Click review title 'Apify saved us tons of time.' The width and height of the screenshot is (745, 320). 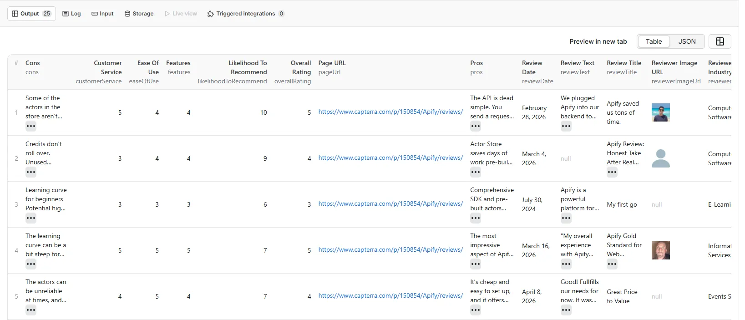click(x=623, y=113)
